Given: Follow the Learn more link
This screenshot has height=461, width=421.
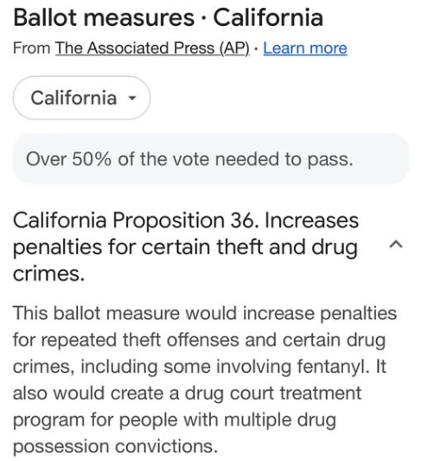Looking at the screenshot, I should click(x=305, y=48).
